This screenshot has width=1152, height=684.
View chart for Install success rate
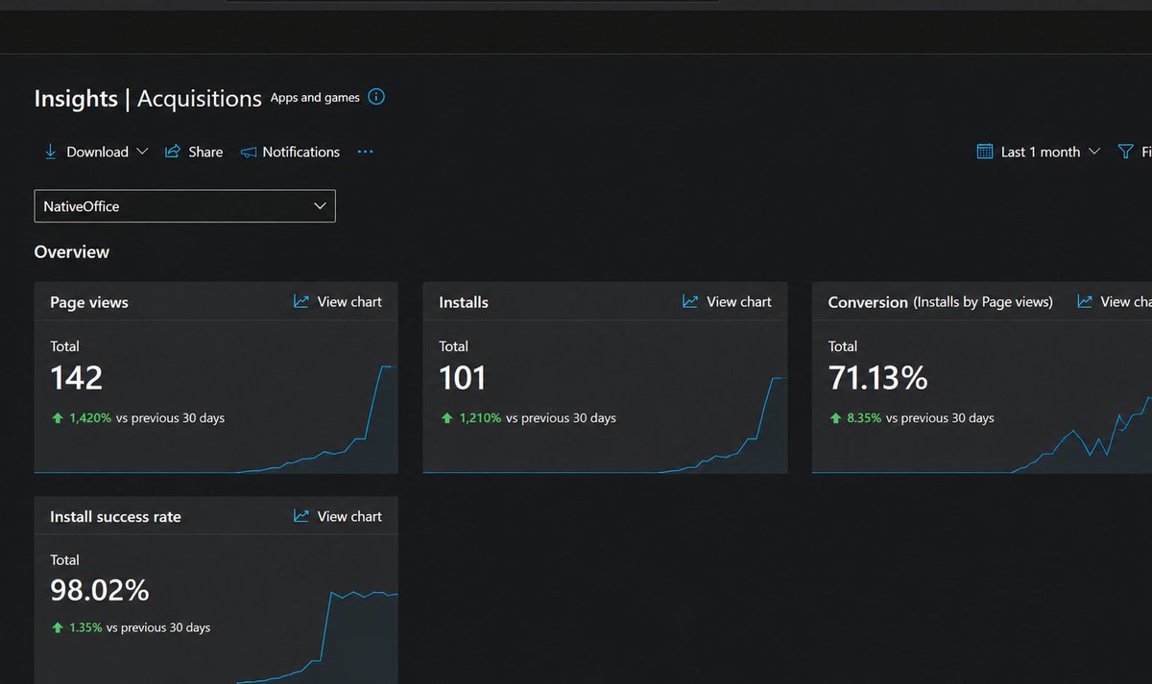pos(338,516)
